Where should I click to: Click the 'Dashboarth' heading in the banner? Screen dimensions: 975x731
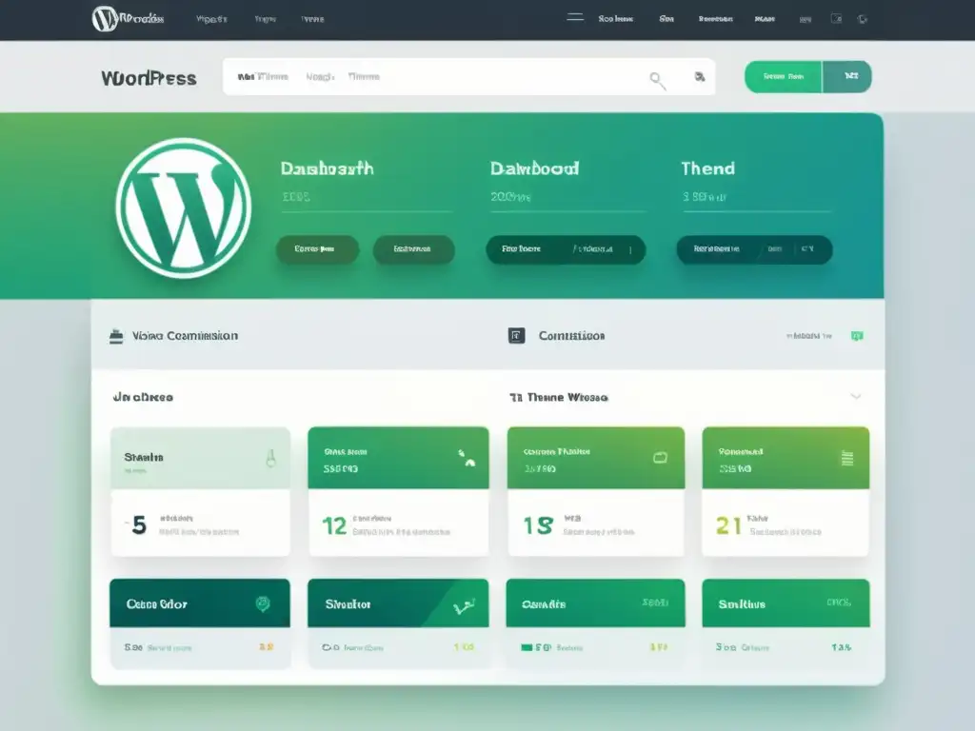pos(328,168)
